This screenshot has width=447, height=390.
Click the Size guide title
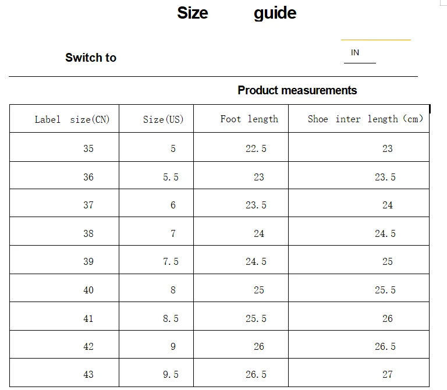237,13
